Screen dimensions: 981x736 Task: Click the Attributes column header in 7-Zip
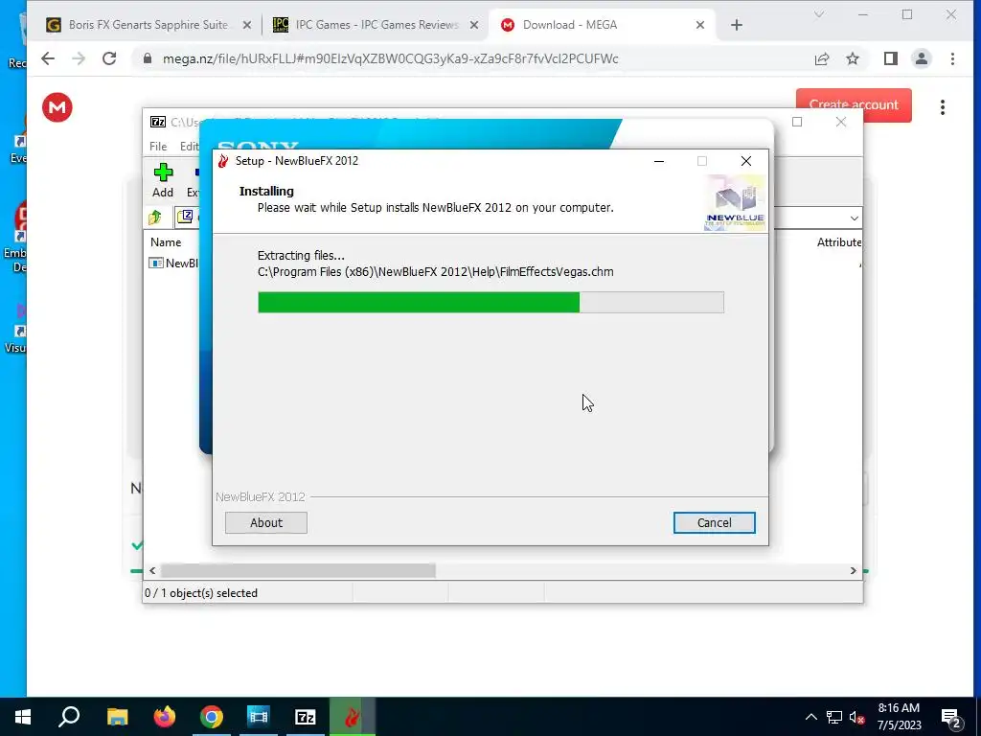tap(839, 242)
